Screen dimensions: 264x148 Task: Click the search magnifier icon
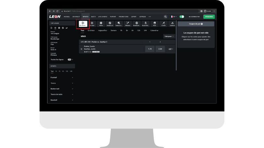tap(165, 17)
